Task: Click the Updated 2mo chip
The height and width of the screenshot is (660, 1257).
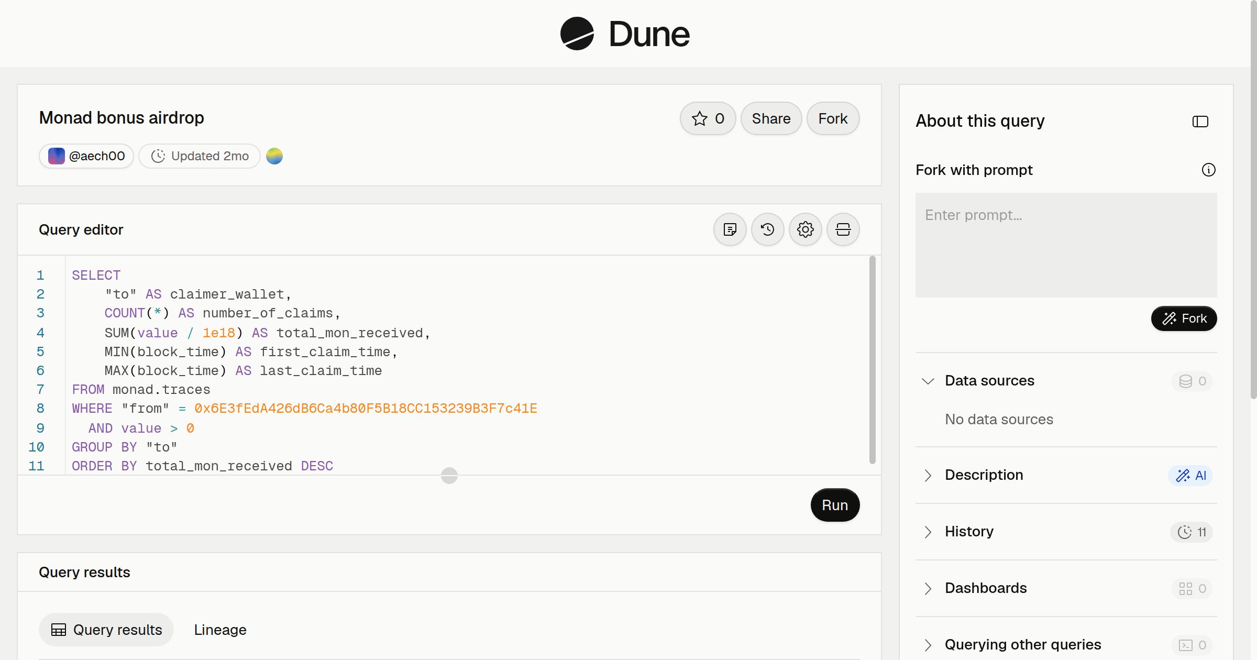Action: click(200, 156)
